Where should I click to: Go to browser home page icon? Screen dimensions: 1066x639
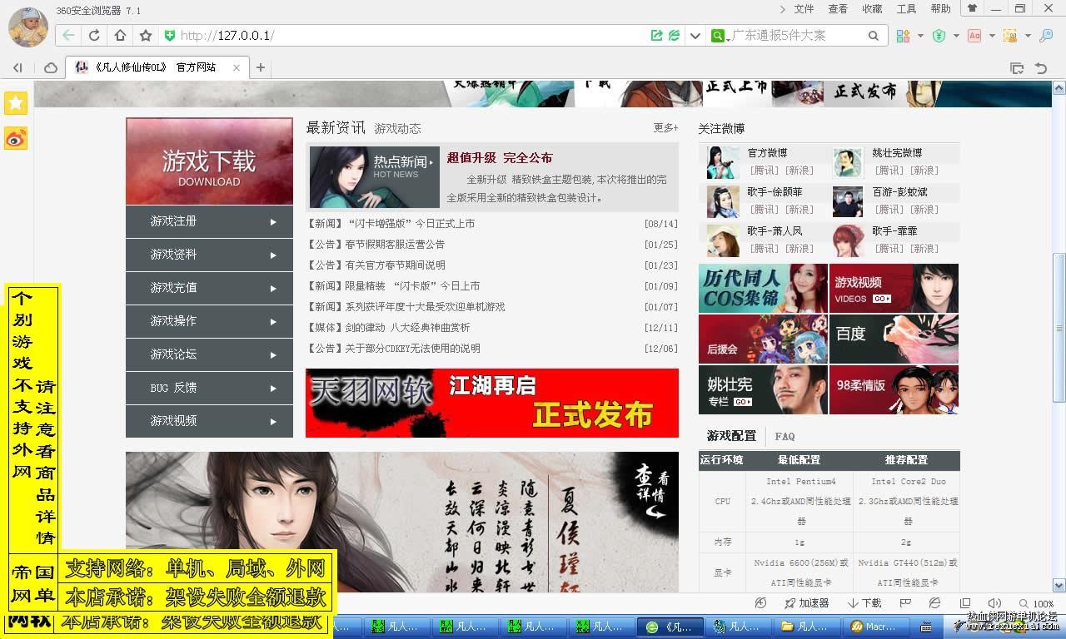pyautogui.click(x=120, y=36)
